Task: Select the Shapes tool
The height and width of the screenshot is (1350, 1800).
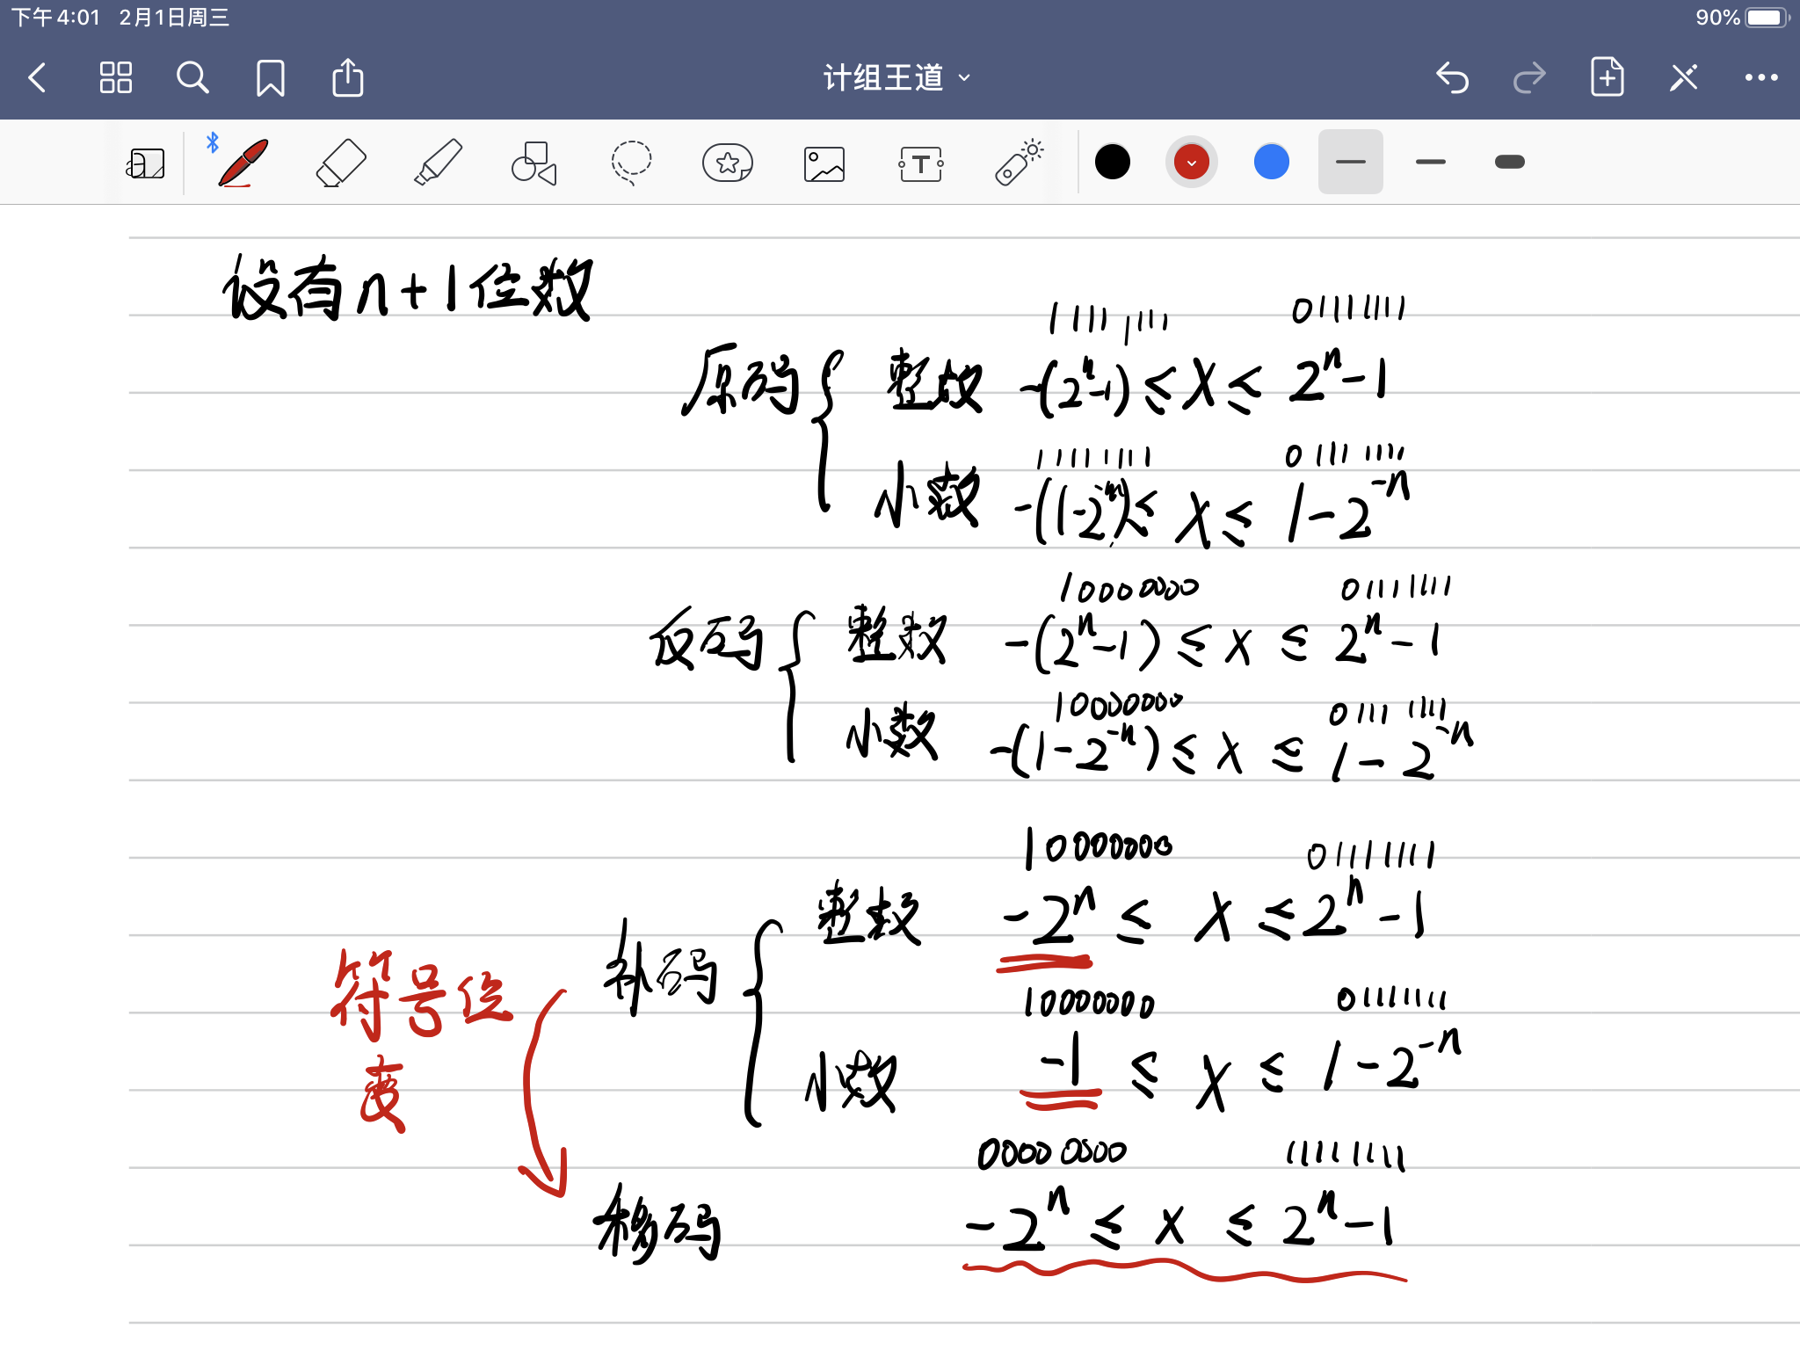Action: tap(533, 163)
